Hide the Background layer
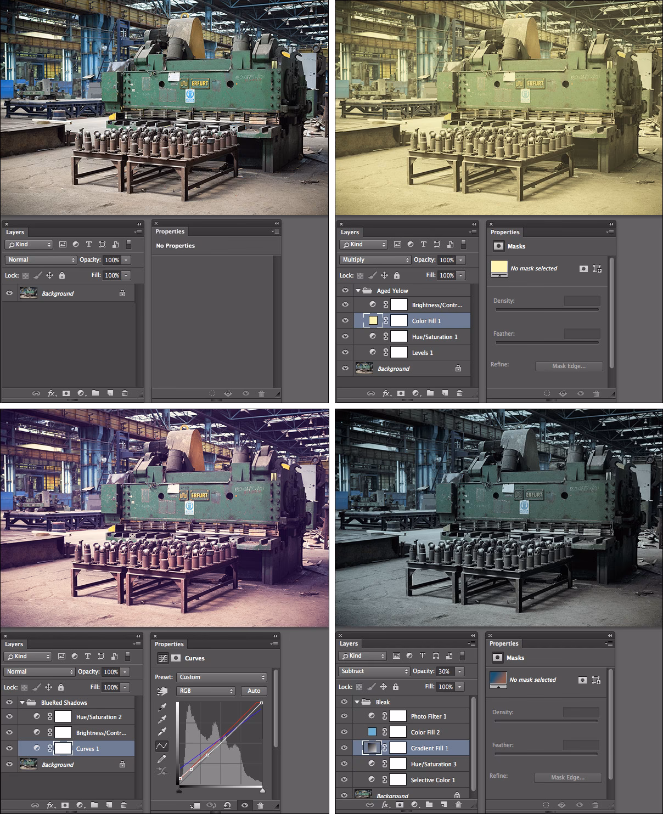This screenshot has width=663, height=814. pos(9,293)
